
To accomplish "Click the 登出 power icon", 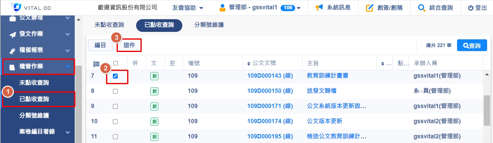I will [471, 8].
